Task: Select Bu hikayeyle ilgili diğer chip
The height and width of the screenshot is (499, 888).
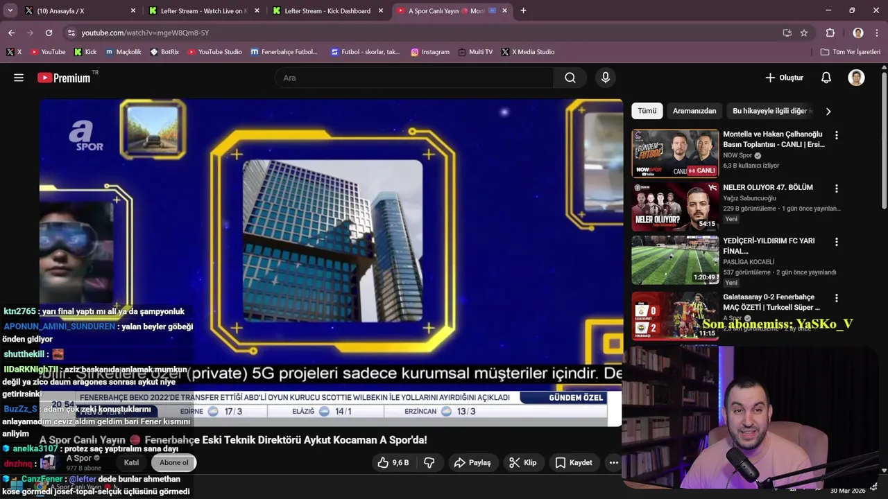Action: [771, 111]
